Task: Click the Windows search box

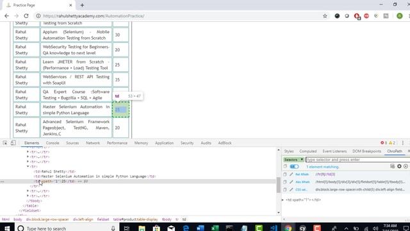Action: pos(67,228)
